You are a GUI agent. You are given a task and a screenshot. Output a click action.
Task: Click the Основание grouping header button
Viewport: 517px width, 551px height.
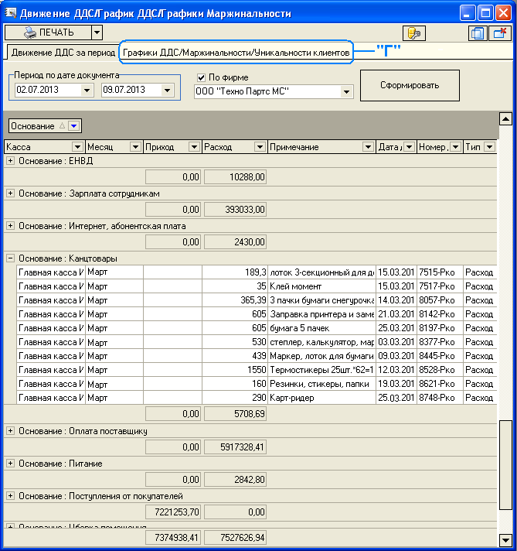coord(45,126)
